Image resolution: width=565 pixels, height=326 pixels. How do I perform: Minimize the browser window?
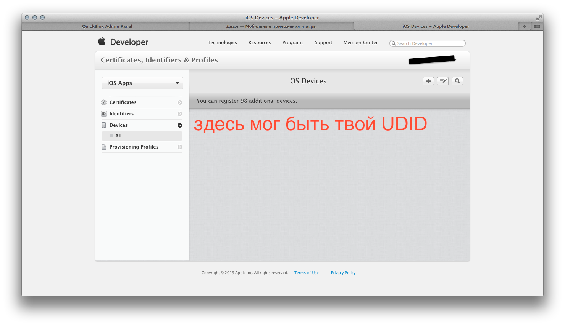point(35,18)
